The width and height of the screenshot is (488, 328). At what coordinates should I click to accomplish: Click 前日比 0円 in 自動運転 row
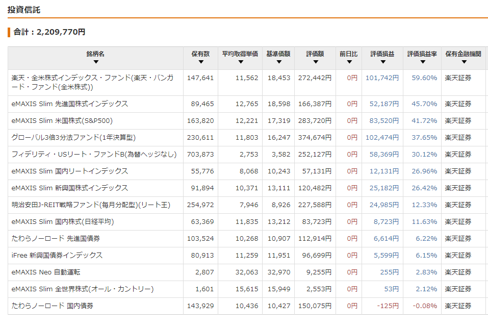[x=352, y=272]
